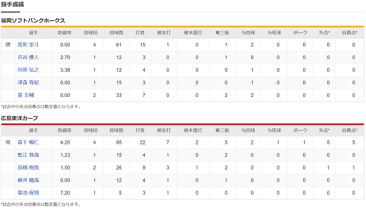Select the 1.23 ERA in 塹江 敦哉 row
The width and height of the screenshot is (366, 208).
click(x=65, y=155)
